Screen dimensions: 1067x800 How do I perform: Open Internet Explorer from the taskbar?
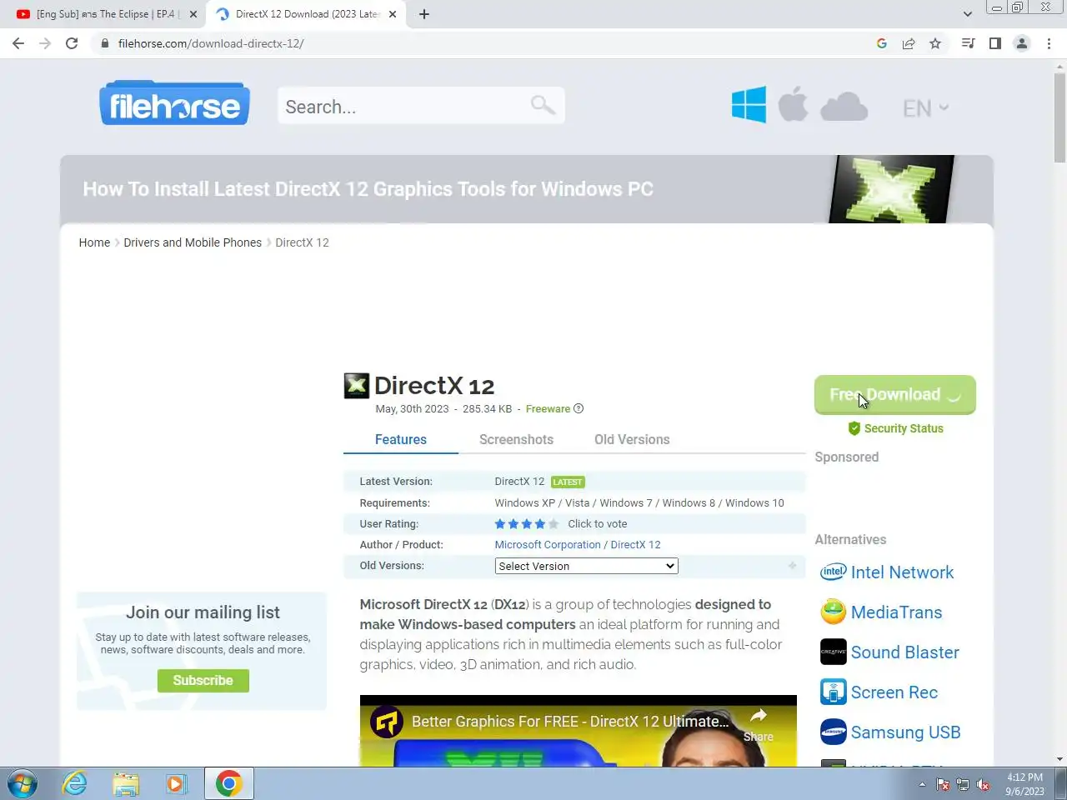pyautogui.click(x=75, y=784)
